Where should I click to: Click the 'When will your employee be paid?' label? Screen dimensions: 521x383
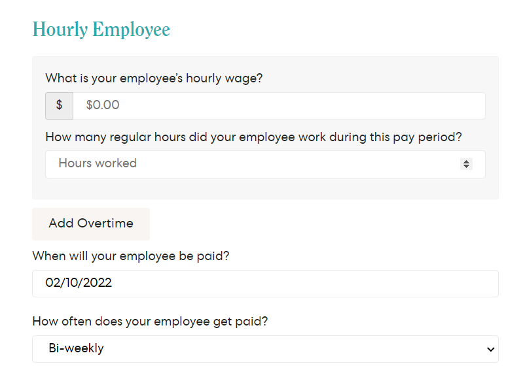tap(131, 256)
